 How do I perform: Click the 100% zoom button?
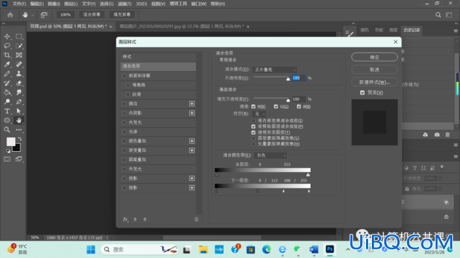coord(65,14)
